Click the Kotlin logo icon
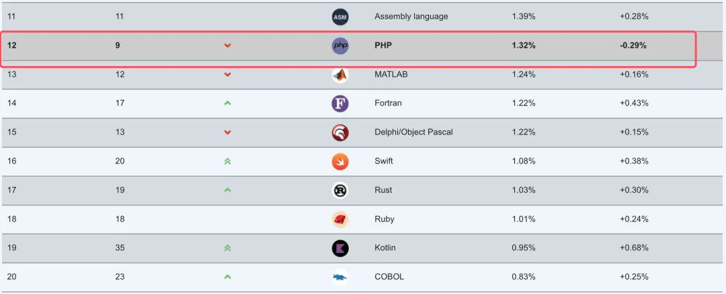The height and width of the screenshot is (294, 726). tap(340, 248)
